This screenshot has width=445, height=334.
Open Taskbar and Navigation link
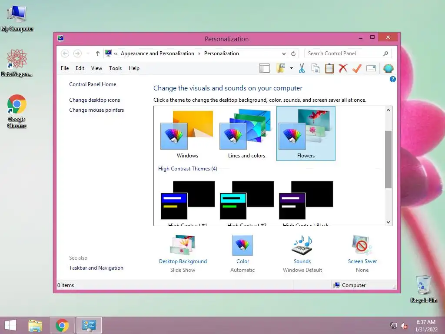click(96, 268)
